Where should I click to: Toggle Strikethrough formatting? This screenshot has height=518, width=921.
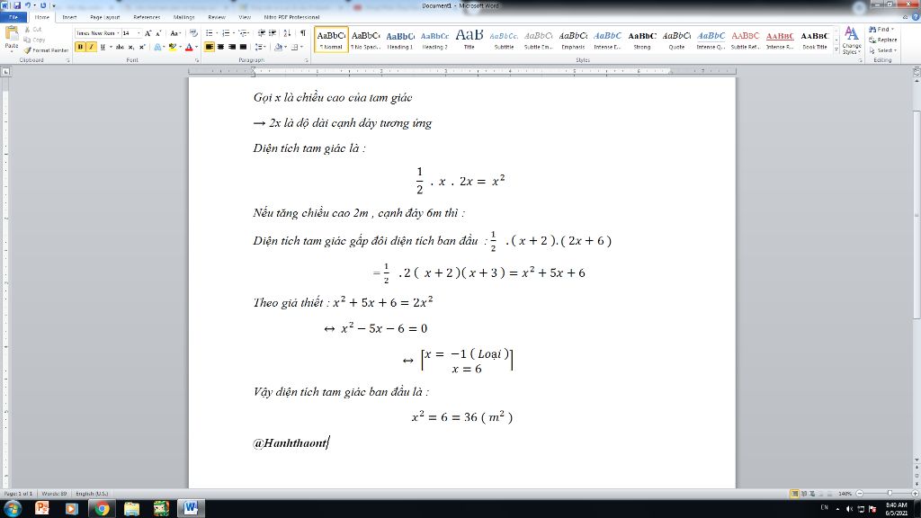[120, 47]
